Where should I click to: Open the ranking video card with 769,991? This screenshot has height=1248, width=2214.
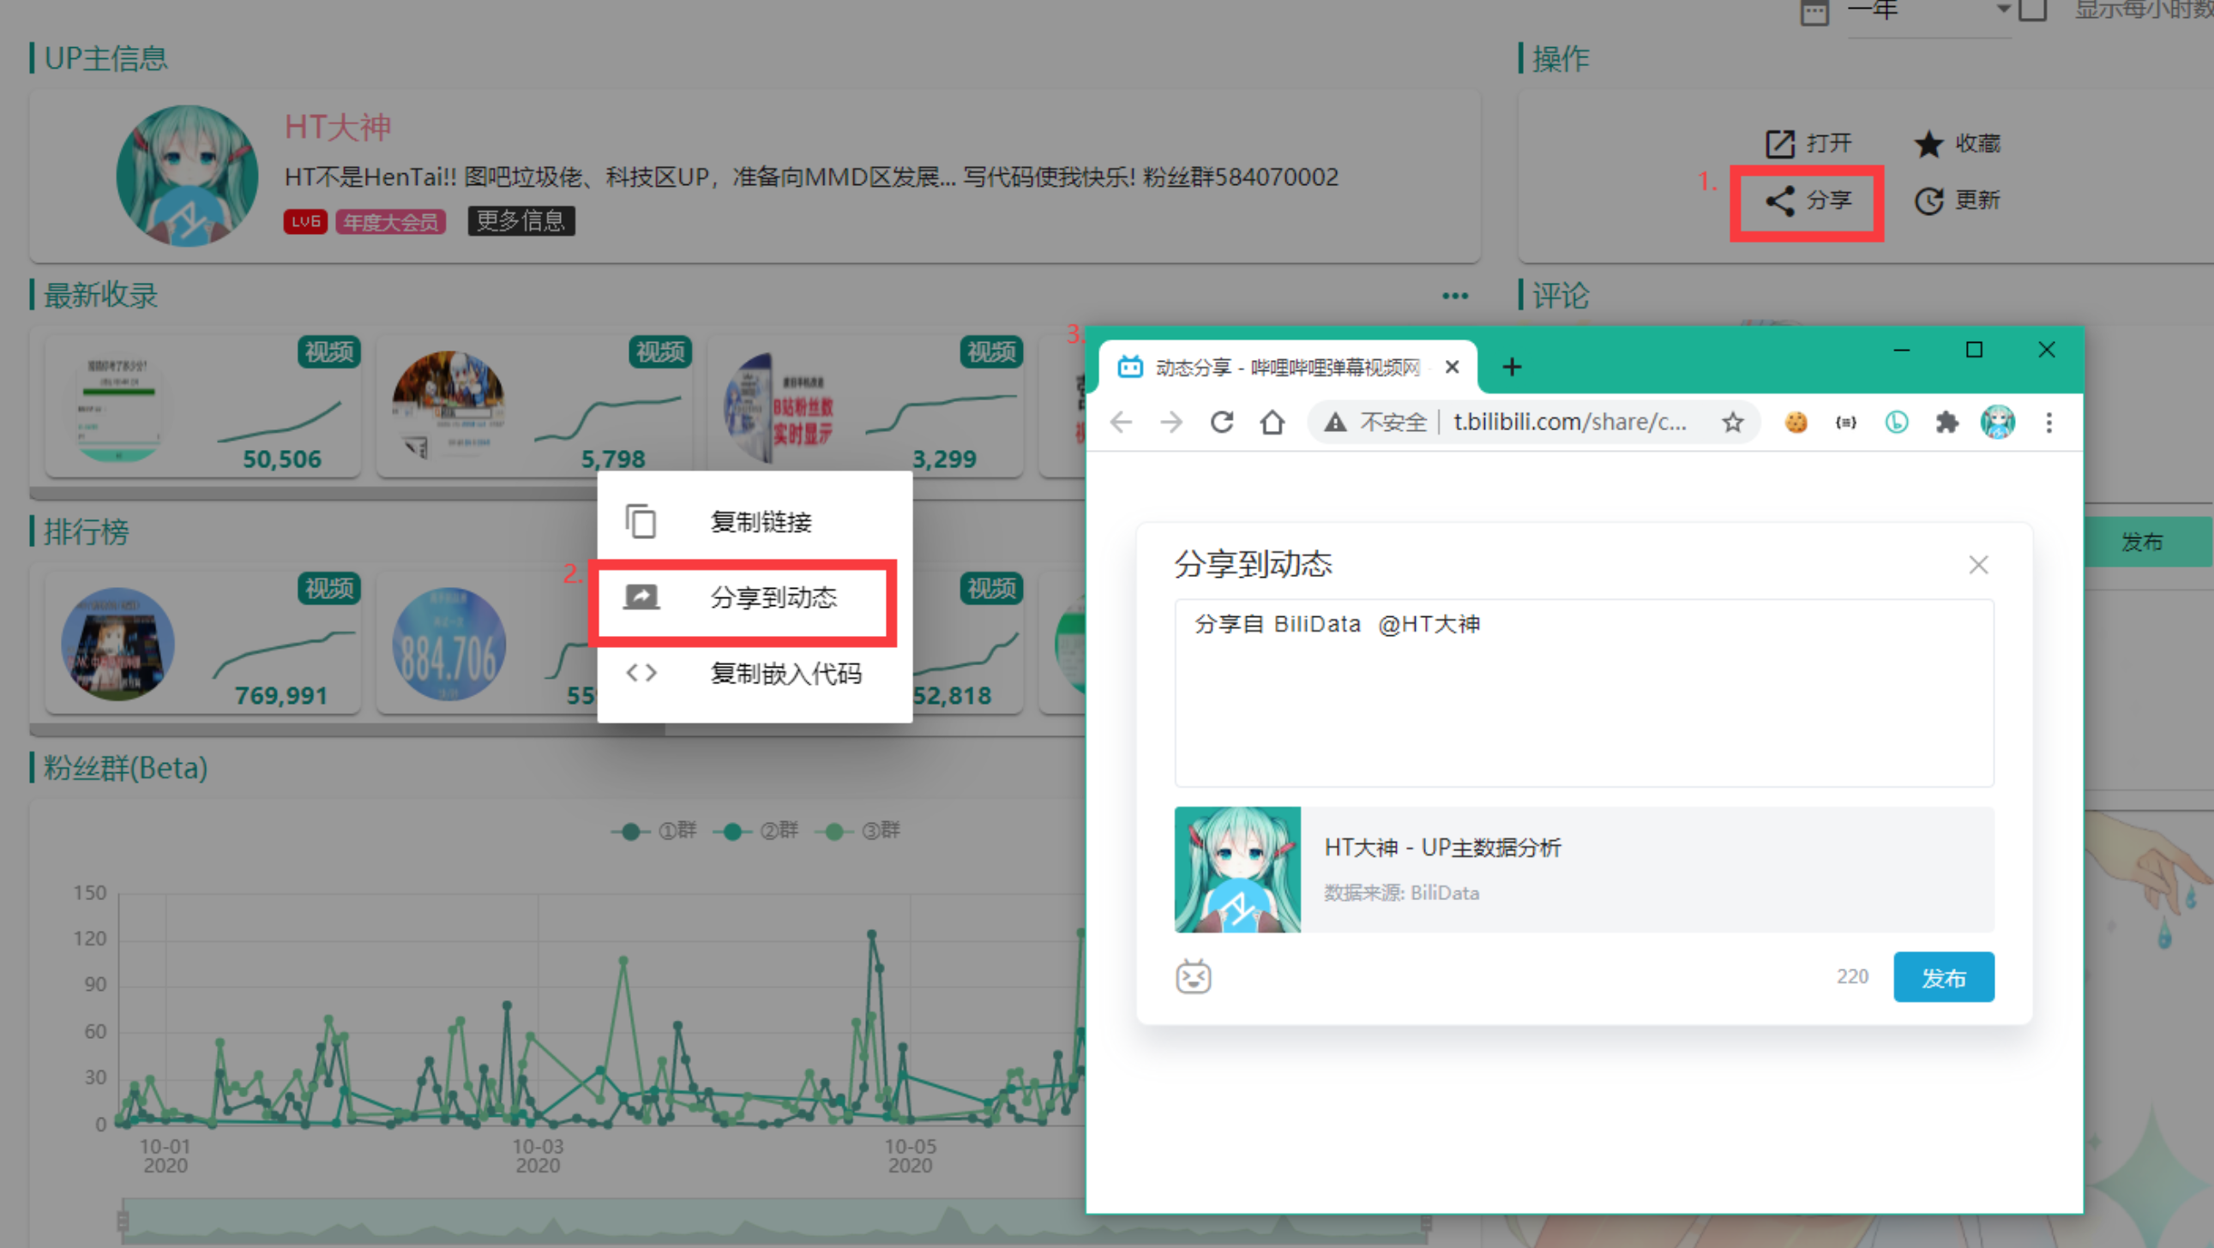203,644
